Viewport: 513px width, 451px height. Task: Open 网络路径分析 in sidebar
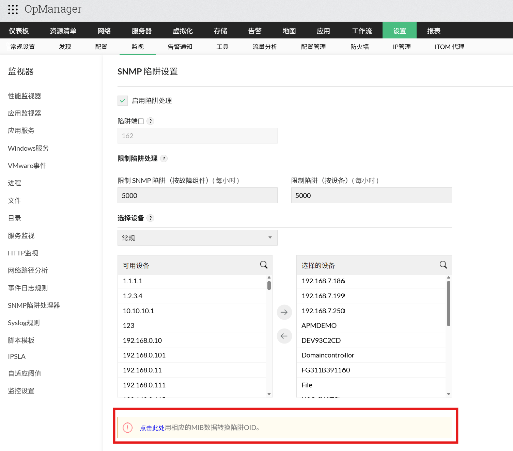pos(28,270)
